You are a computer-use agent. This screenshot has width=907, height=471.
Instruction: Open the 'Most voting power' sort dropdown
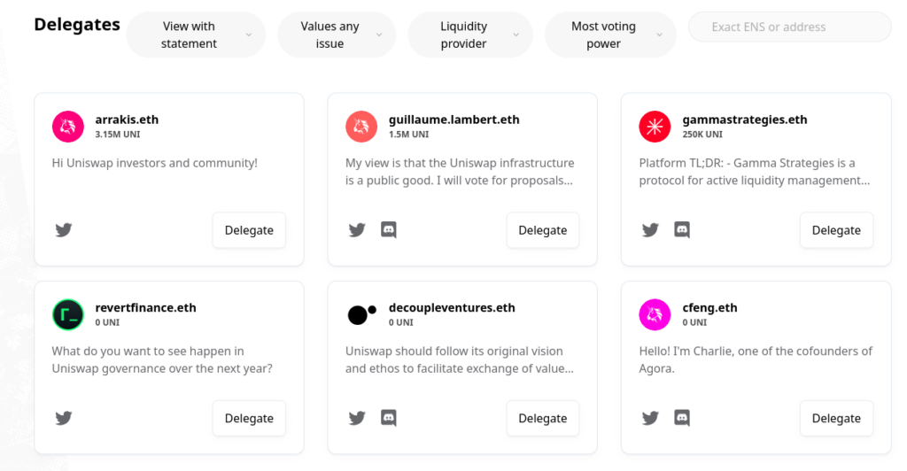click(x=610, y=35)
